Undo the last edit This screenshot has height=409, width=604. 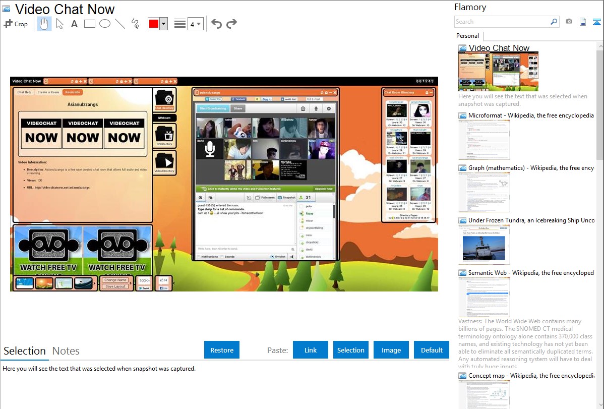click(216, 24)
